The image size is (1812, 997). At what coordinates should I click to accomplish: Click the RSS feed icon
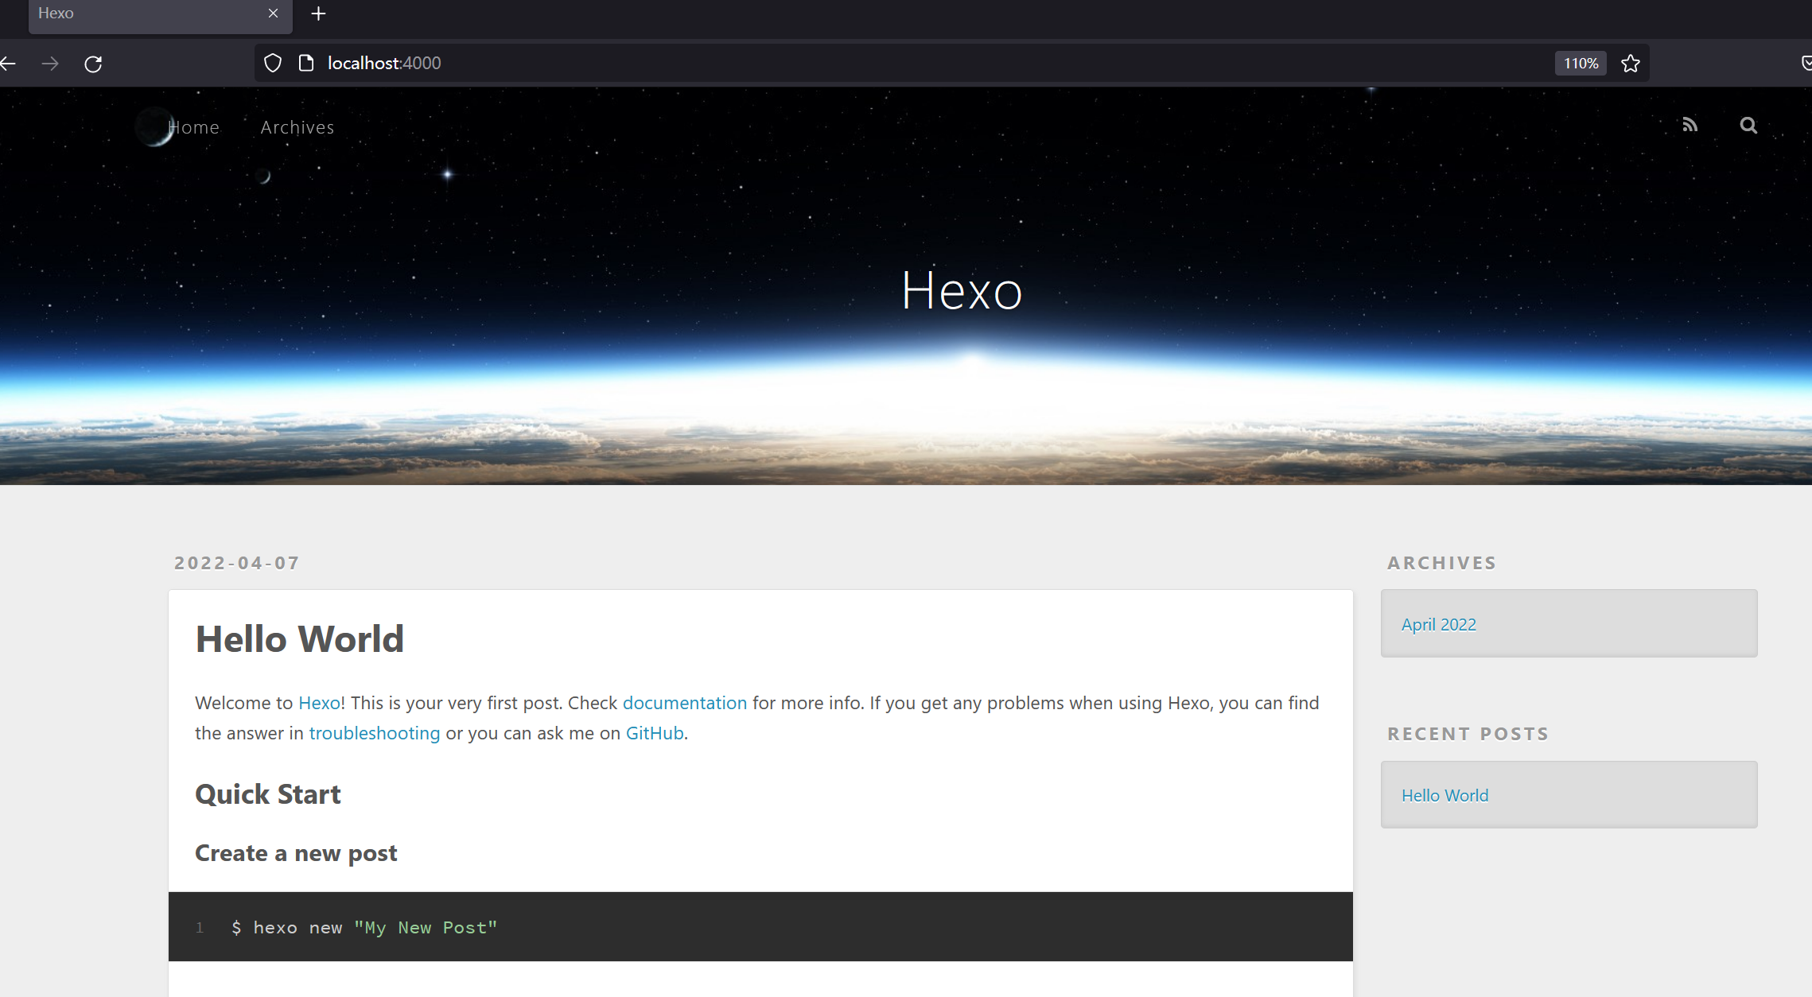(1690, 125)
